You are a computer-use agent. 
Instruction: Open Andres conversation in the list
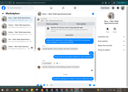point(17,33)
